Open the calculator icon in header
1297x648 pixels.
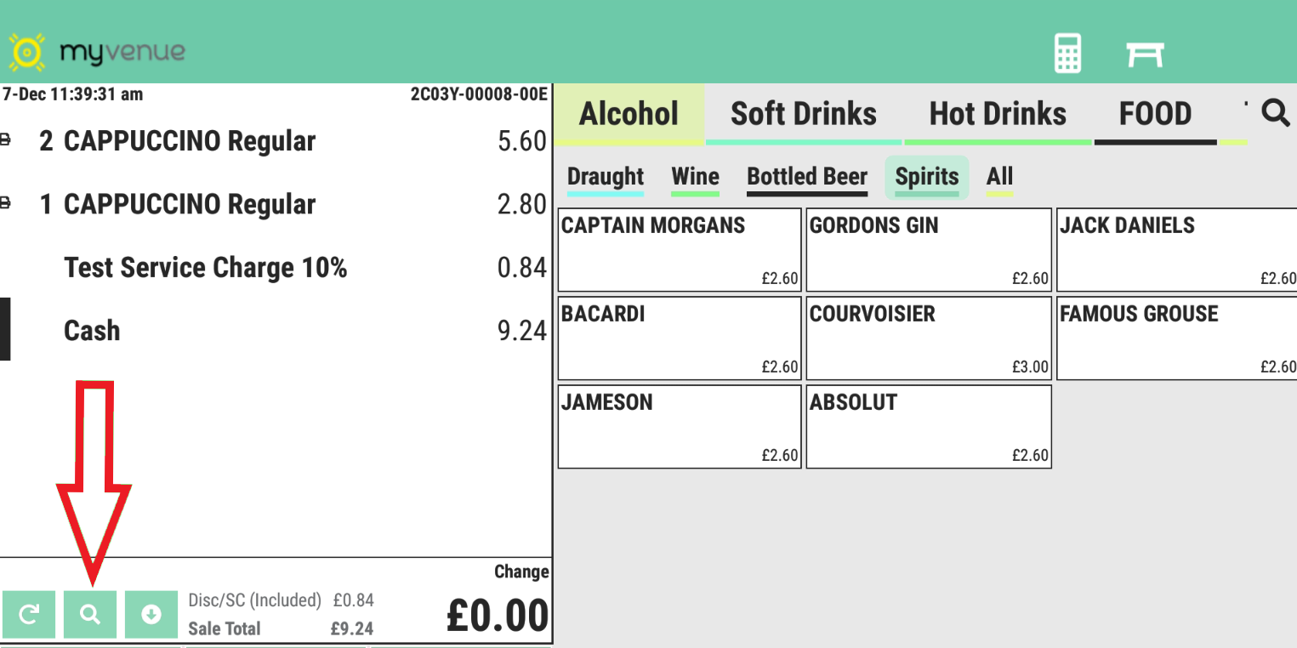pyautogui.click(x=1067, y=54)
